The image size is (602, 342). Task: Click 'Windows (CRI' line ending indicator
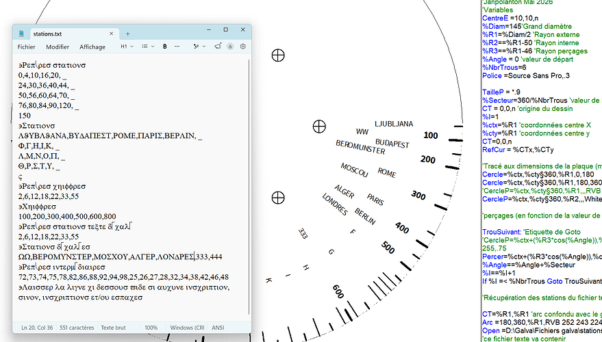(x=188, y=328)
